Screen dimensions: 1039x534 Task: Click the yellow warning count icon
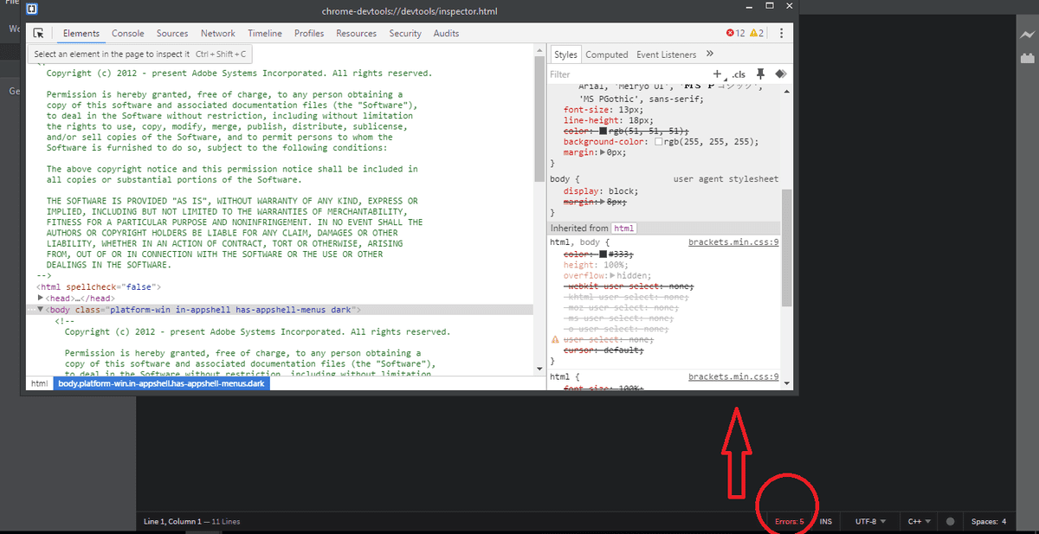(x=752, y=34)
